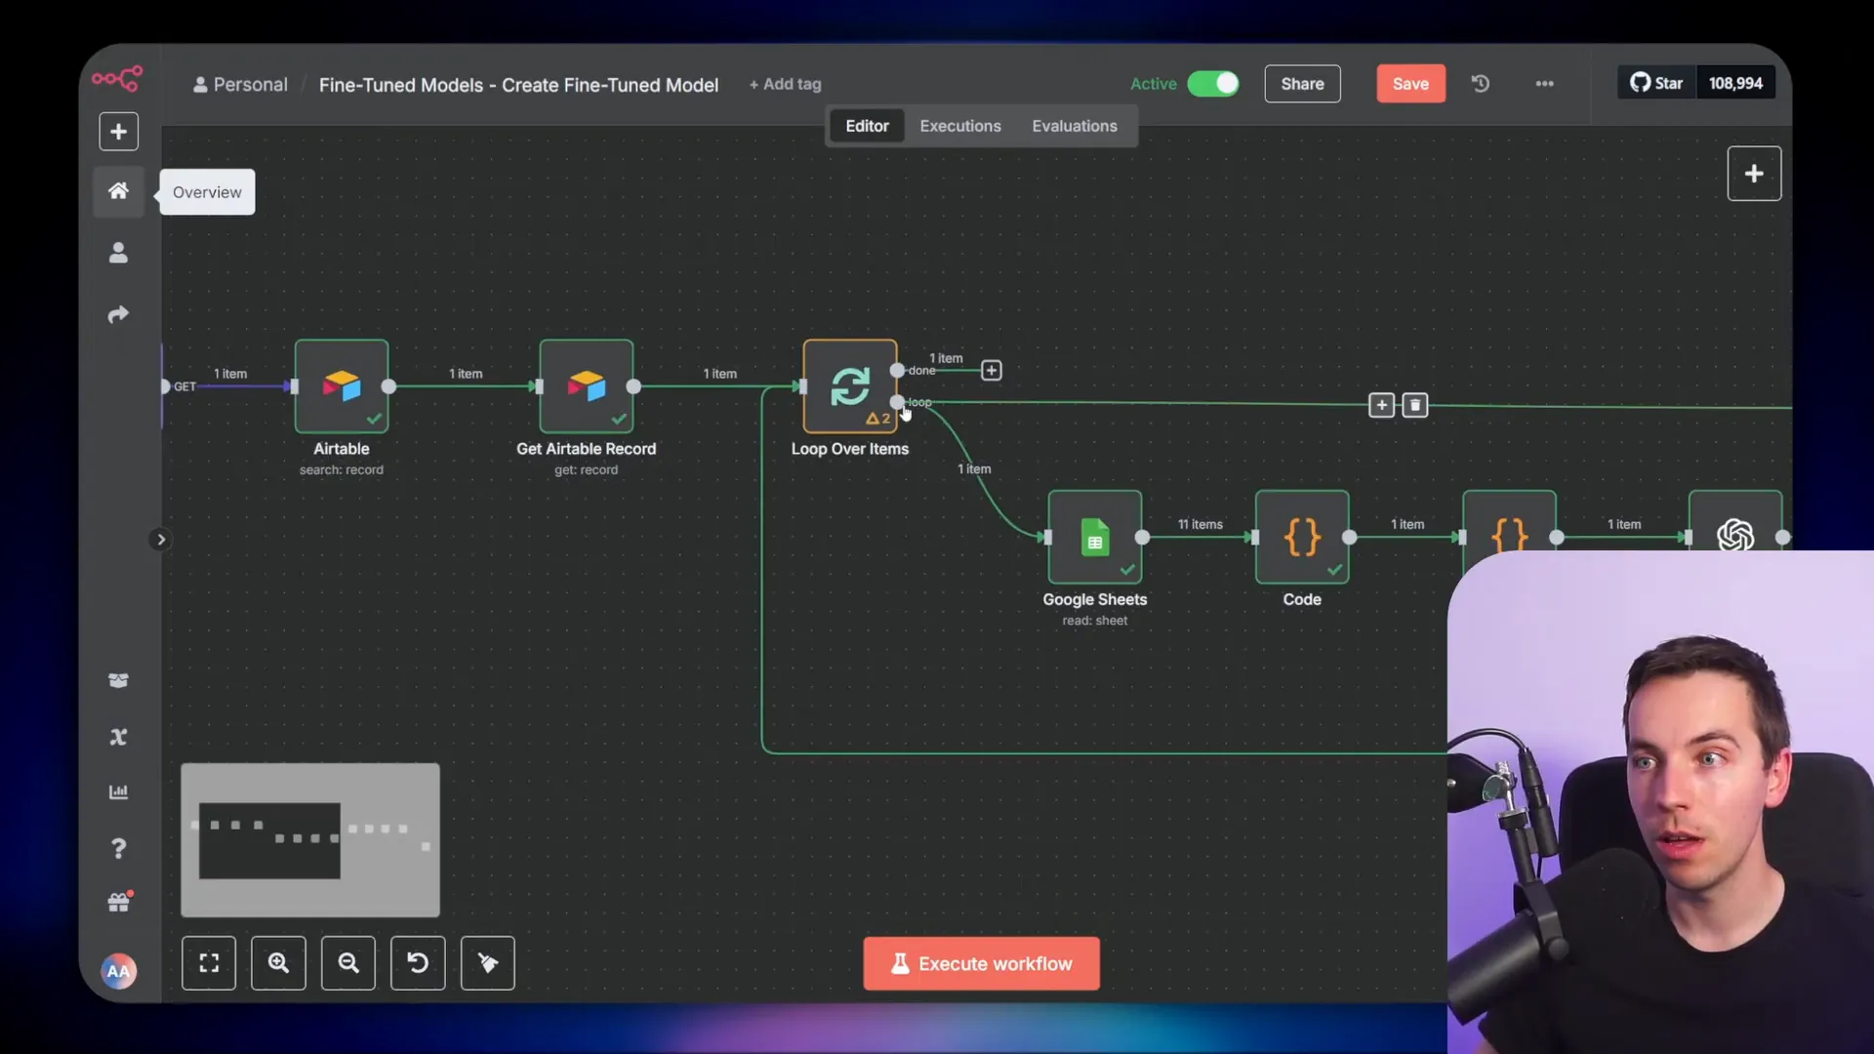Viewport: 1874px width, 1054px height.
Task: Click the add node plus on canvas corner
Action: (1754, 174)
